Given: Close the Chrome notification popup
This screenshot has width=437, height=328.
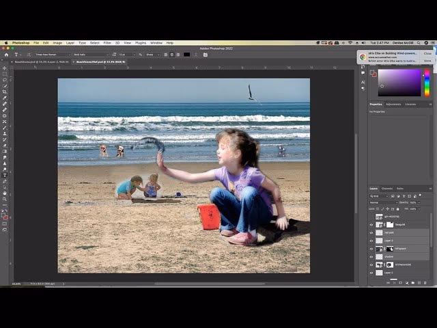Looking at the screenshot, I should click(427, 53).
